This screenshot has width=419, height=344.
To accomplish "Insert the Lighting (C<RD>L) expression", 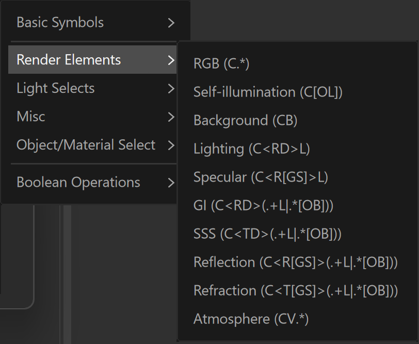I will 298,149.
